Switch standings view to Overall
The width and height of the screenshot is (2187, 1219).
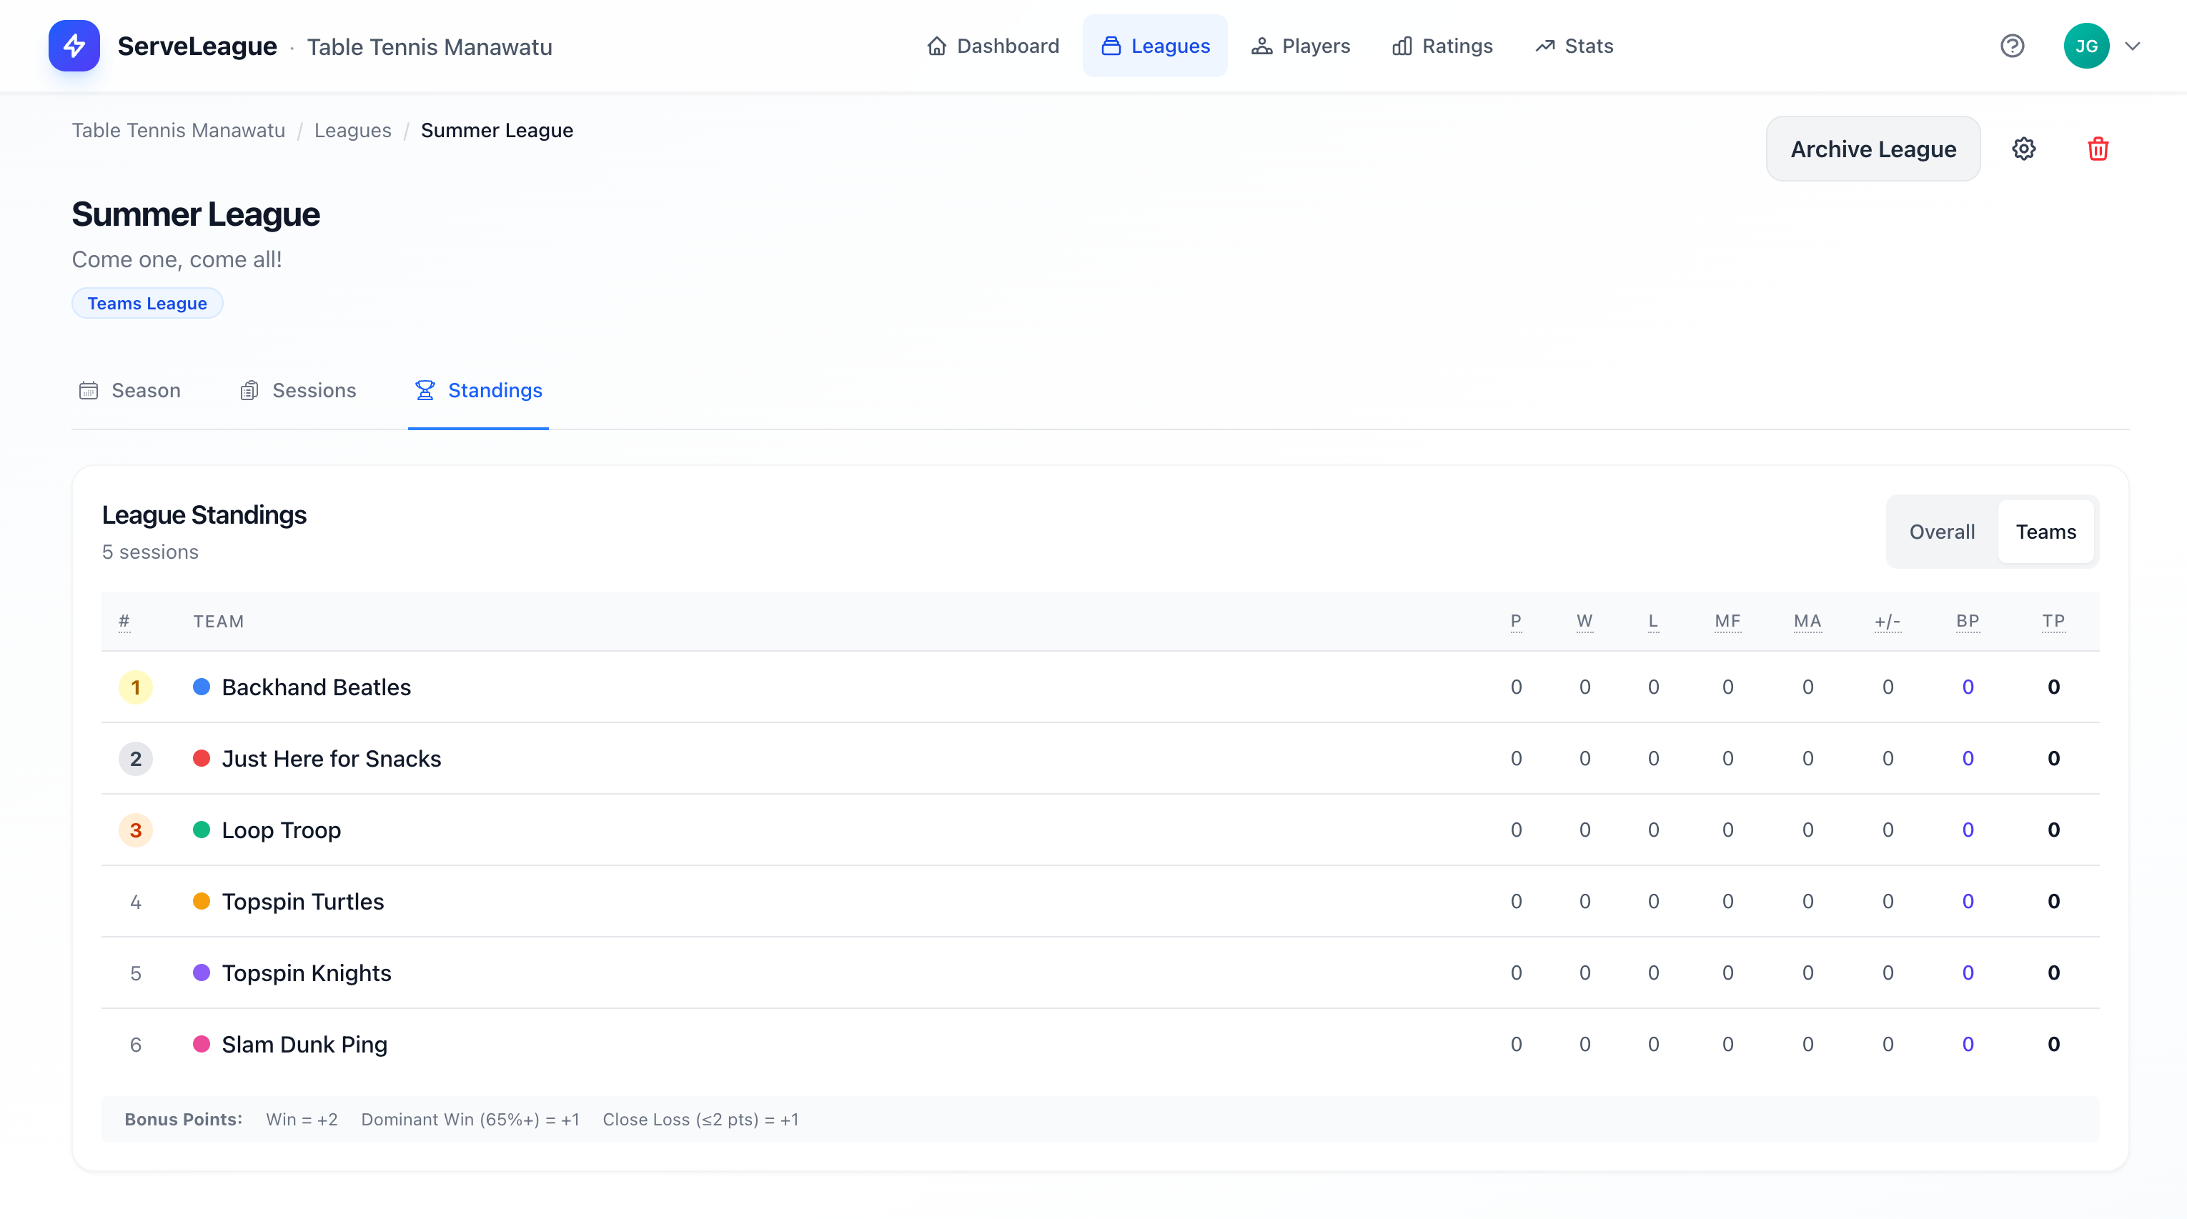point(1942,532)
